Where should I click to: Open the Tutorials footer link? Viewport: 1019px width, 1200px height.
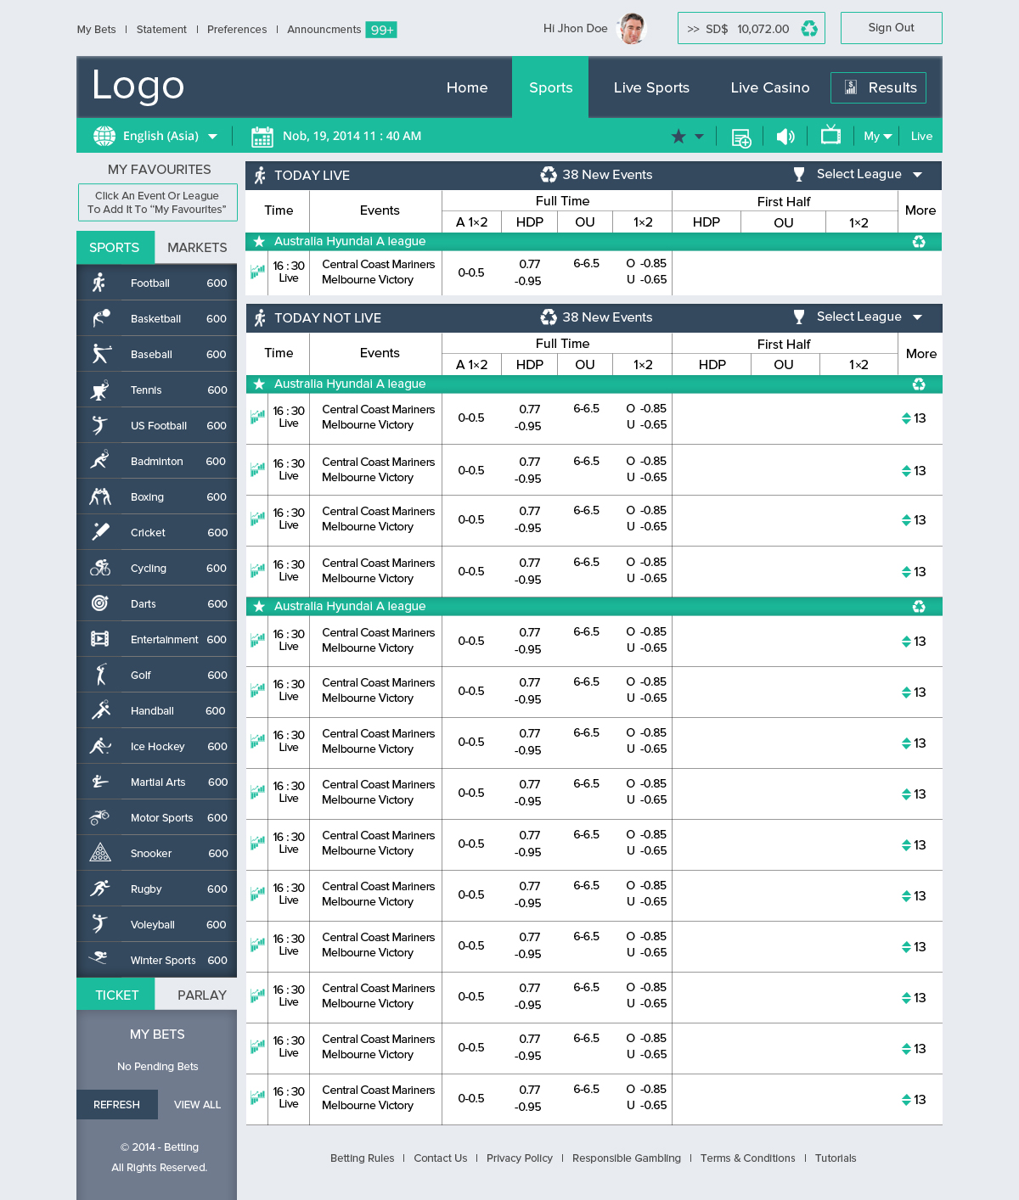coord(836,1158)
